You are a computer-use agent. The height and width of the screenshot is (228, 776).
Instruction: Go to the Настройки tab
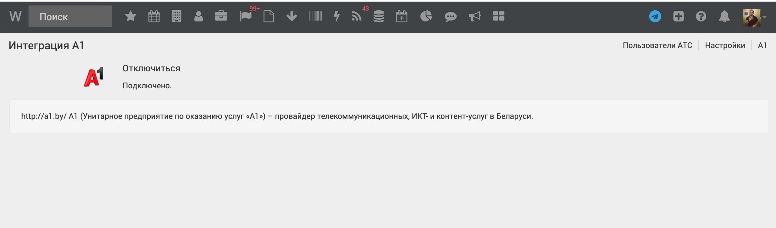pyautogui.click(x=725, y=45)
